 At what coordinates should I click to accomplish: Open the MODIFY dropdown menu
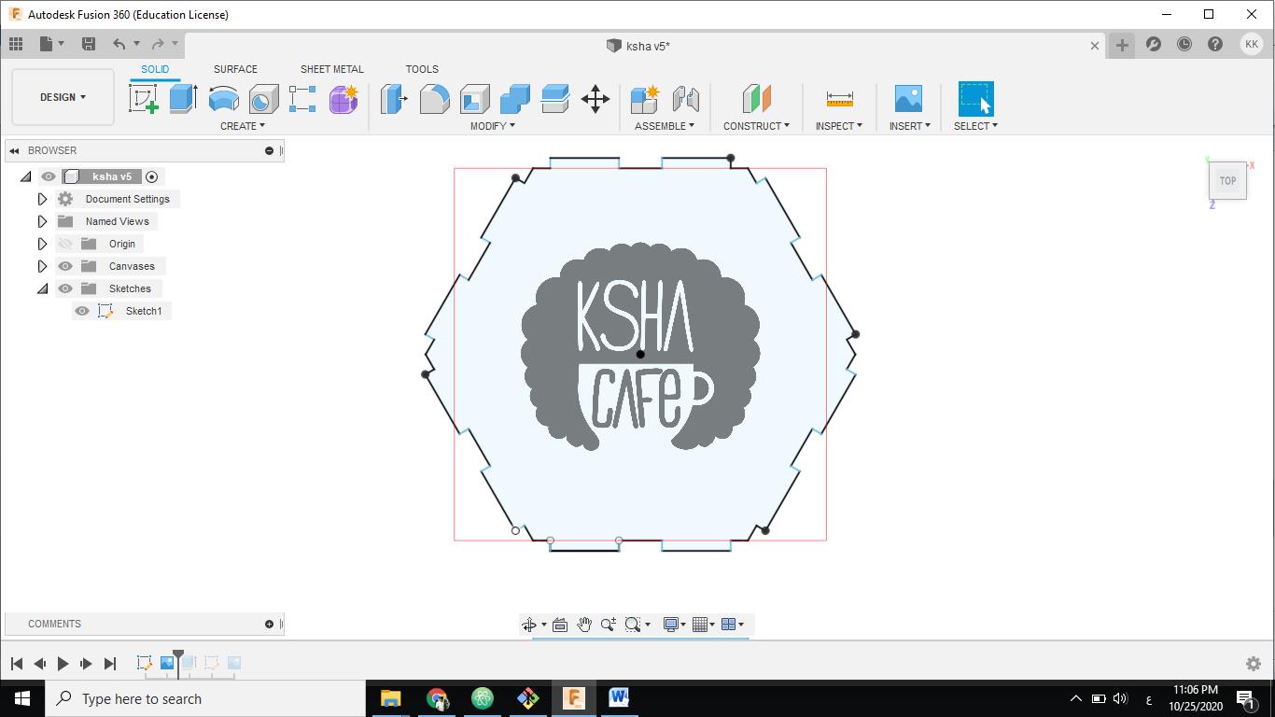pyautogui.click(x=493, y=126)
